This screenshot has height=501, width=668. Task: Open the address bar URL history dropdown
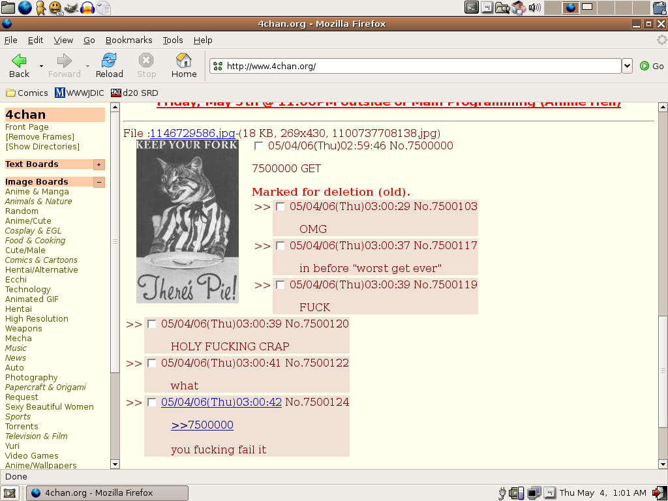click(x=627, y=66)
